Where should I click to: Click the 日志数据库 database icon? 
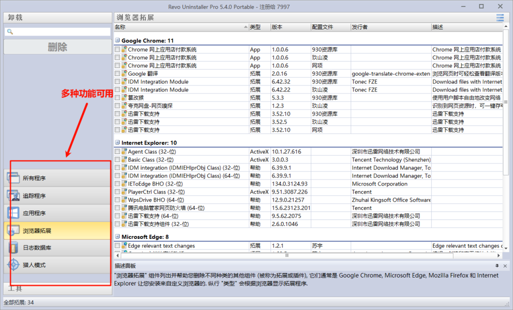(x=13, y=247)
